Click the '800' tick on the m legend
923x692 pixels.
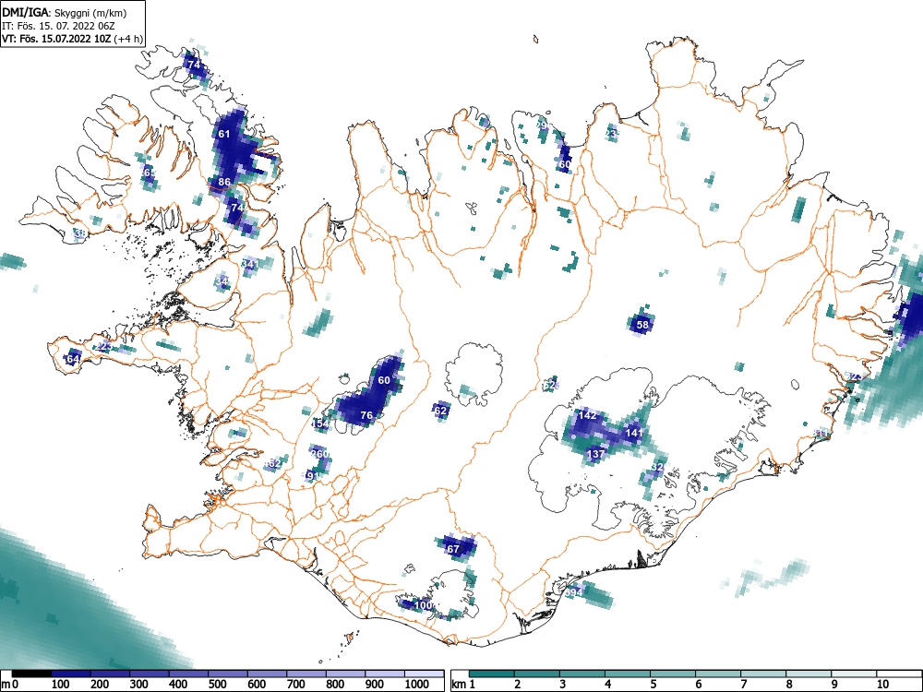tap(335, 685)
